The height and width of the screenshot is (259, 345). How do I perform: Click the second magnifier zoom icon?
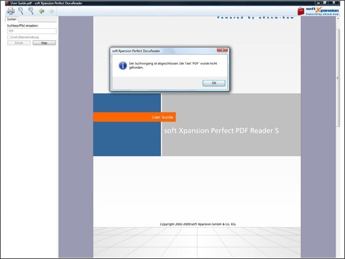(31, 11)
